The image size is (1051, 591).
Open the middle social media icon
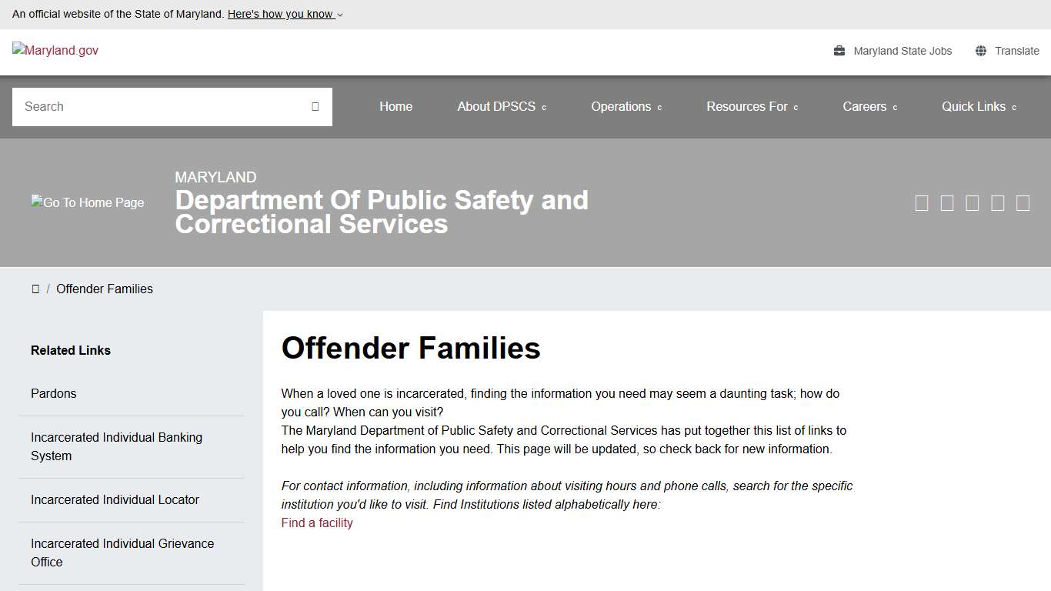972,202
